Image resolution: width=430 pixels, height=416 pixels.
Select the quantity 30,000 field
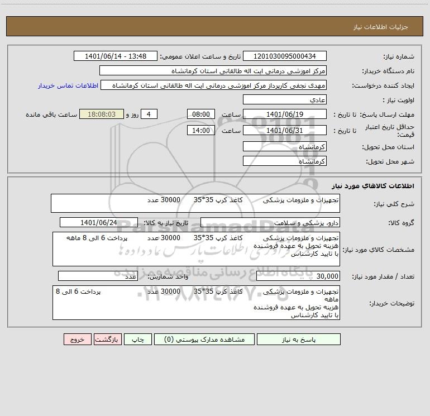click(x=298, y=276)
